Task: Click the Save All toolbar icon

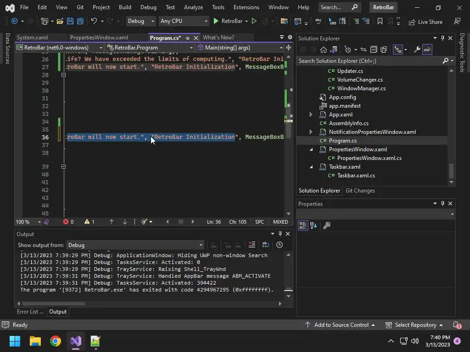Action: (x=80, y=21)
